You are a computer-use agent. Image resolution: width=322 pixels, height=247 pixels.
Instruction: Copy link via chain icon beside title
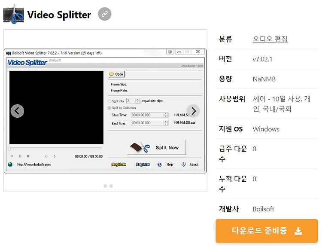(x=104, y=14)
